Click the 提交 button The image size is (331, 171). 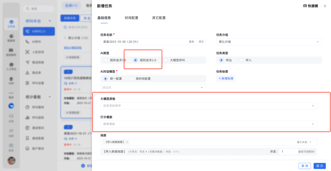click(320, 166)
